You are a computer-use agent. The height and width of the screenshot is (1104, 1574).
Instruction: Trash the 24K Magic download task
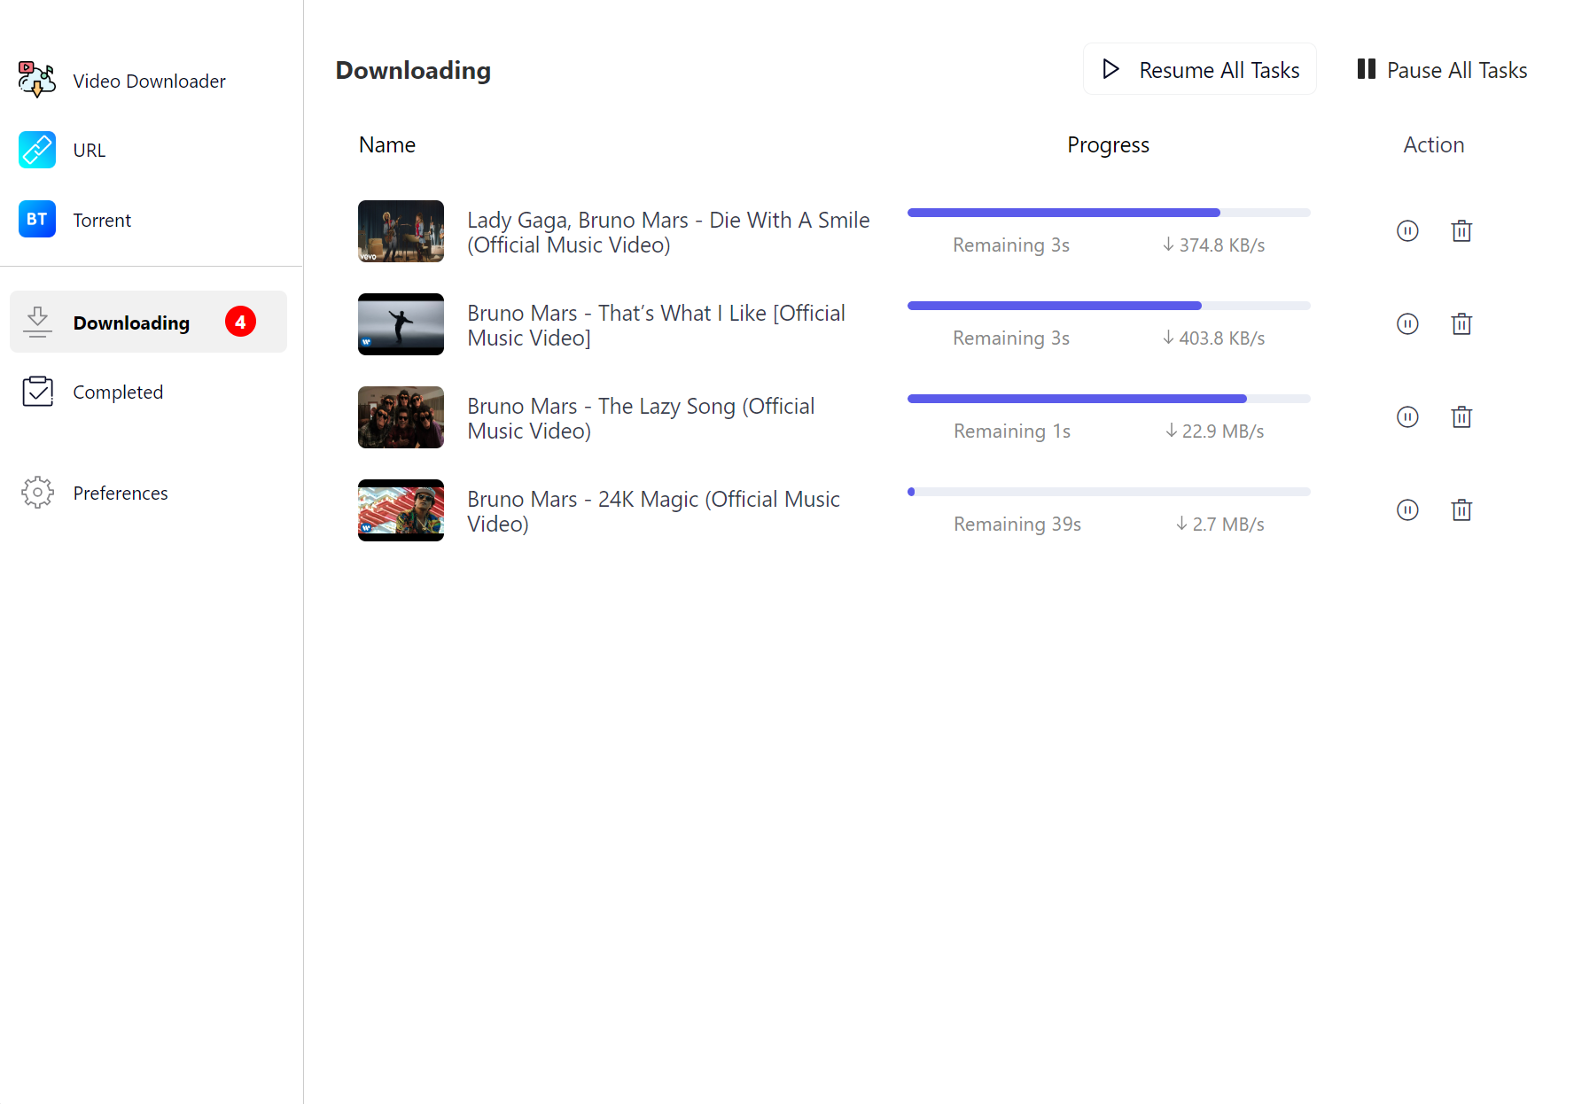[x=1461, y=510]
